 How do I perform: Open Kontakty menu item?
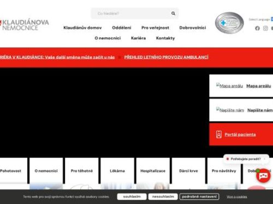(x=165, y=38)
